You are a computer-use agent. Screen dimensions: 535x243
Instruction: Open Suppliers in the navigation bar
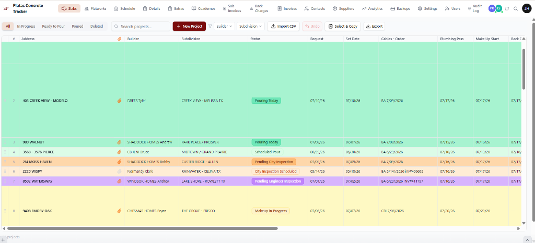343,8
